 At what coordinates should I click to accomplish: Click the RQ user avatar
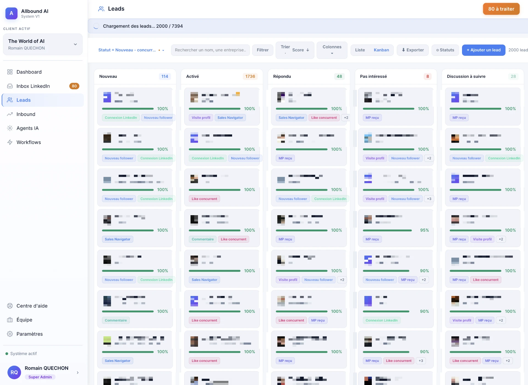click(x=14, y=372)
